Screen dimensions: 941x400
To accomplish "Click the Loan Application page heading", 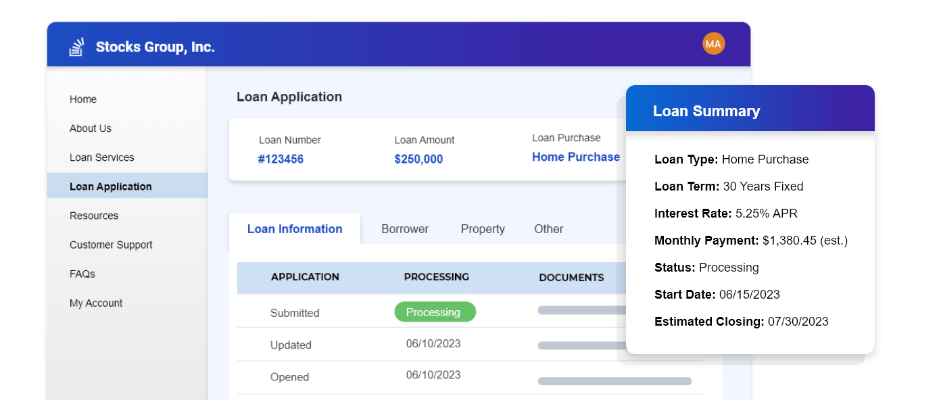I will [x=289, y=97].
